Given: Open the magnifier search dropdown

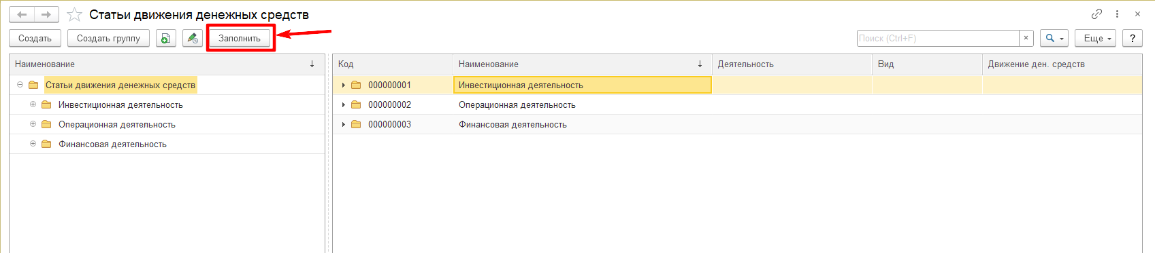Looking at the screenshot, I should (x=1054, y=38).
